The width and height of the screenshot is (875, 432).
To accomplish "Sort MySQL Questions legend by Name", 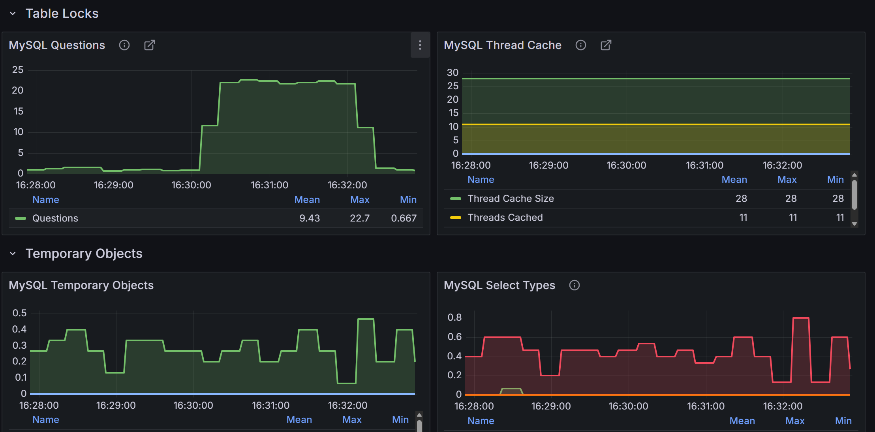I will coord(46,200).
